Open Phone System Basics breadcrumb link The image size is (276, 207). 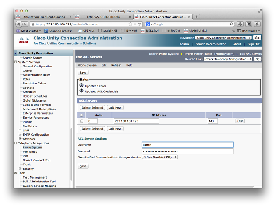pyautogui.click(x=209, y=54)
